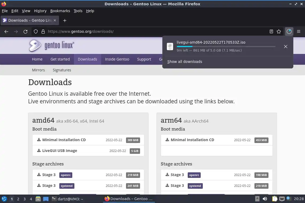Close the Downloads – Gentoo Linux tab
Screen dimensions: 305x203
[55, 20]
